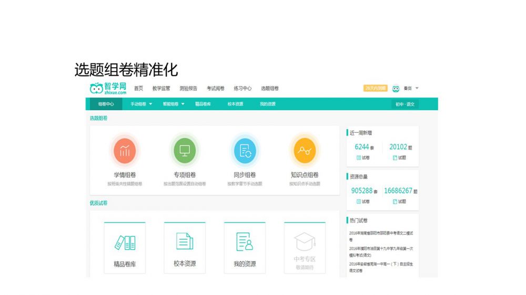Image resolution: width=526 pixels, height=295 pixels.
Task: Open the orange 学情组卷 icon
Action: click(125, 151)
